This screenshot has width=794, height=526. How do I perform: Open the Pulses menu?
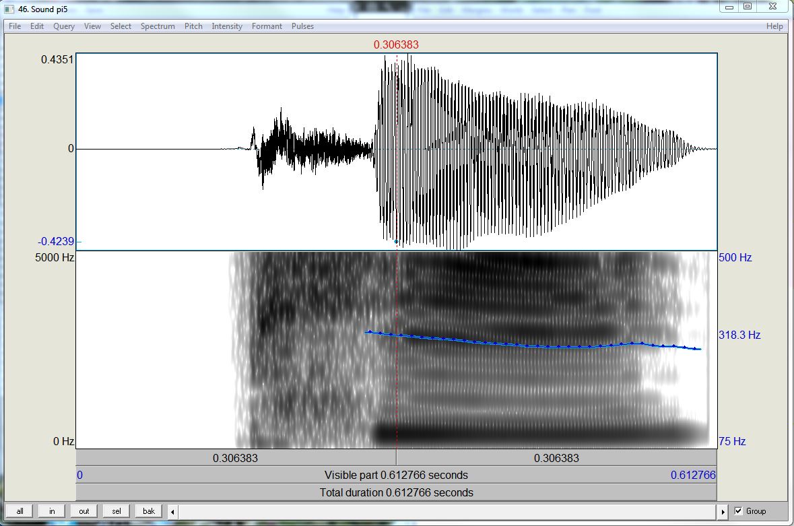[x=302, y=26]
